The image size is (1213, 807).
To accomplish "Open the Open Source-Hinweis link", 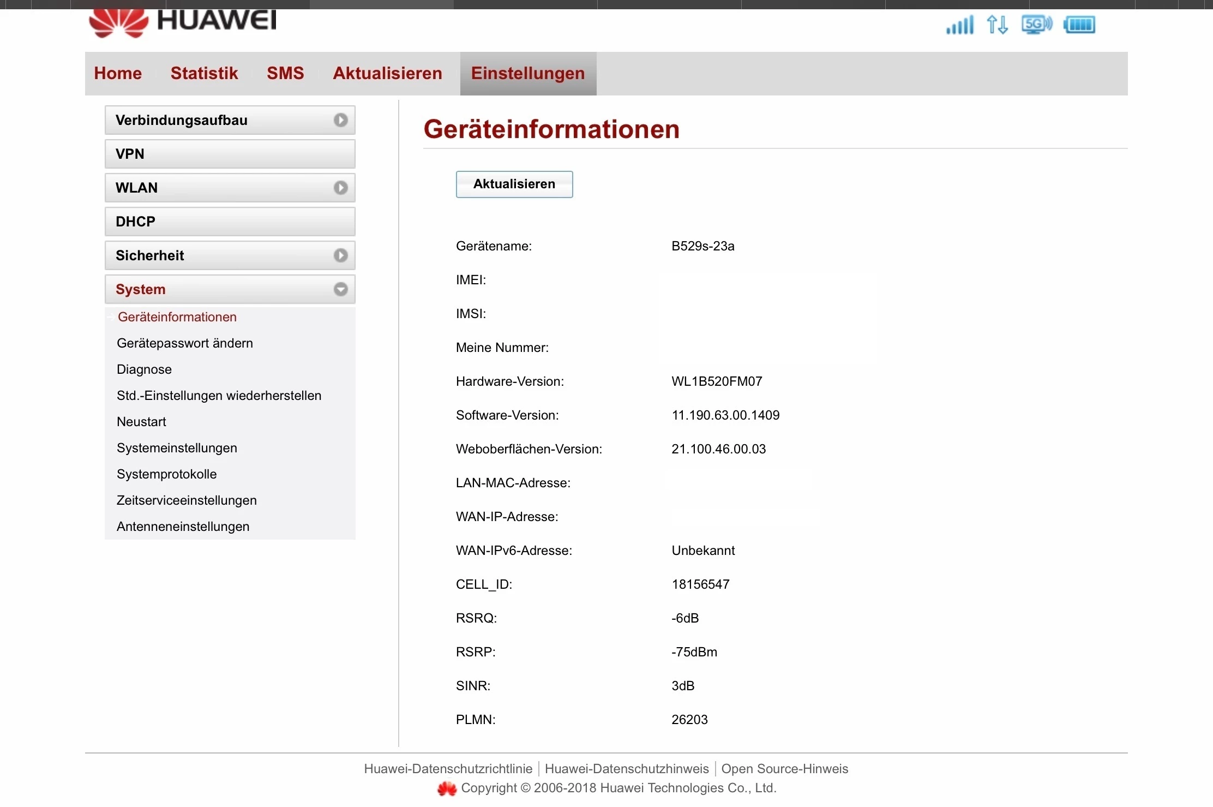I will pos(784,769).
